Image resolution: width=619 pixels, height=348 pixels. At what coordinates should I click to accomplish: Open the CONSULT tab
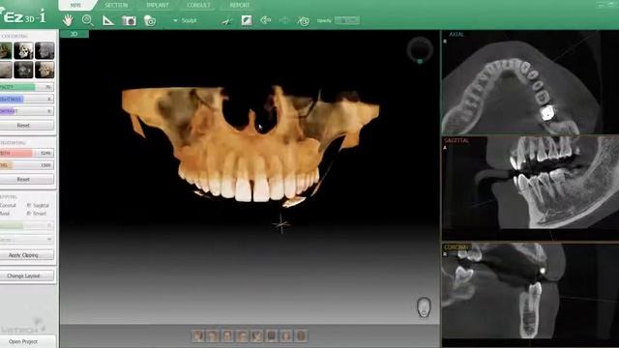198,5
